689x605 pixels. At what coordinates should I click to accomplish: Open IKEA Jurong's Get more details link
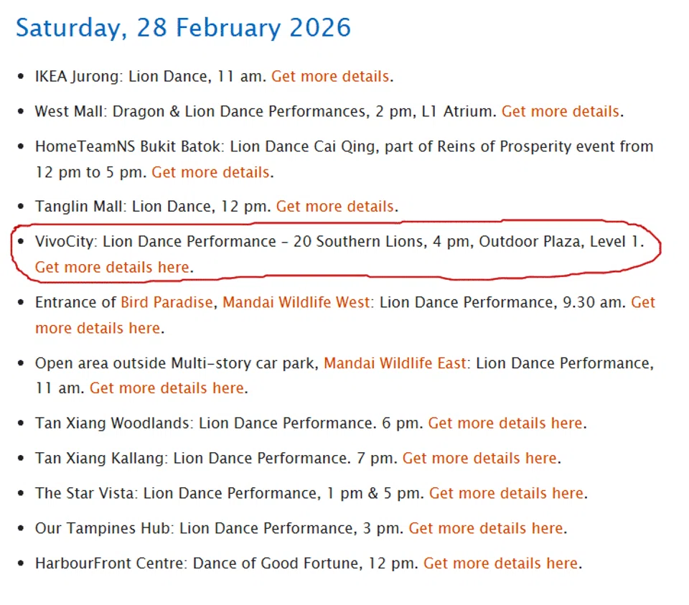[329, 76]
